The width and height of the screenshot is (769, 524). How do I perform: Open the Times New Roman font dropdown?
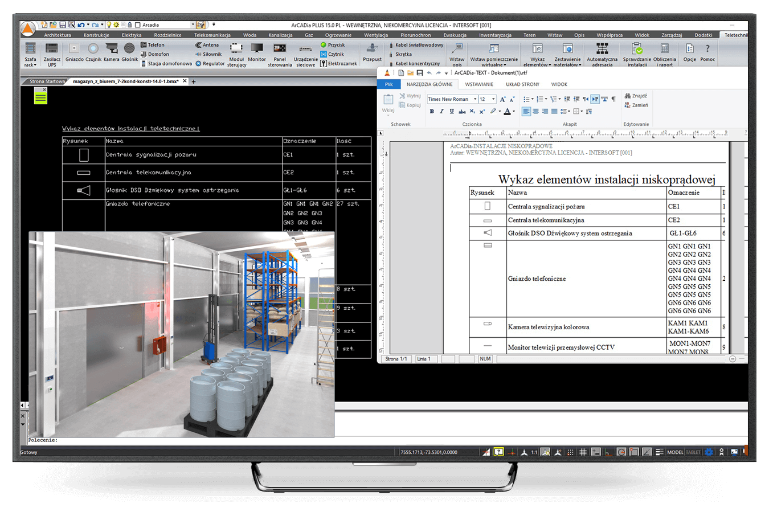click(x=475, y=99)
